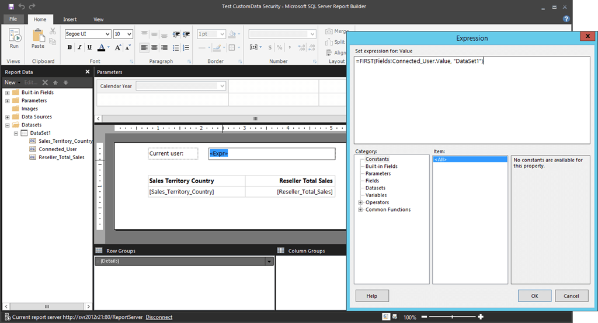Open the font color dropdown arrow
The width and height of the screenshot is (598, 323).
(x=109, y=47)
